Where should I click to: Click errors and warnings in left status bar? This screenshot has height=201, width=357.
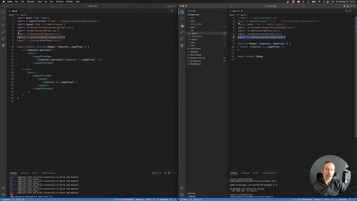(20, 200)
